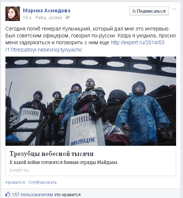Click the subtitle about боевые отряды Майдана
The height and width of the screenshot is (198, 183).
(x=64, y=162)
